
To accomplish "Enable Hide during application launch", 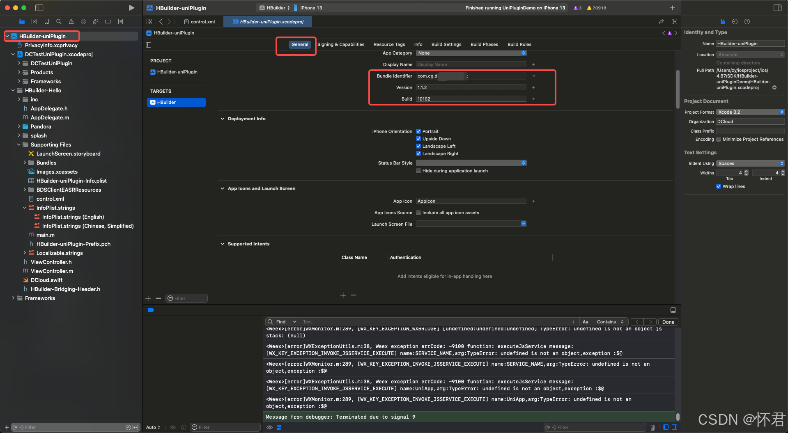I will pos(418,171).
